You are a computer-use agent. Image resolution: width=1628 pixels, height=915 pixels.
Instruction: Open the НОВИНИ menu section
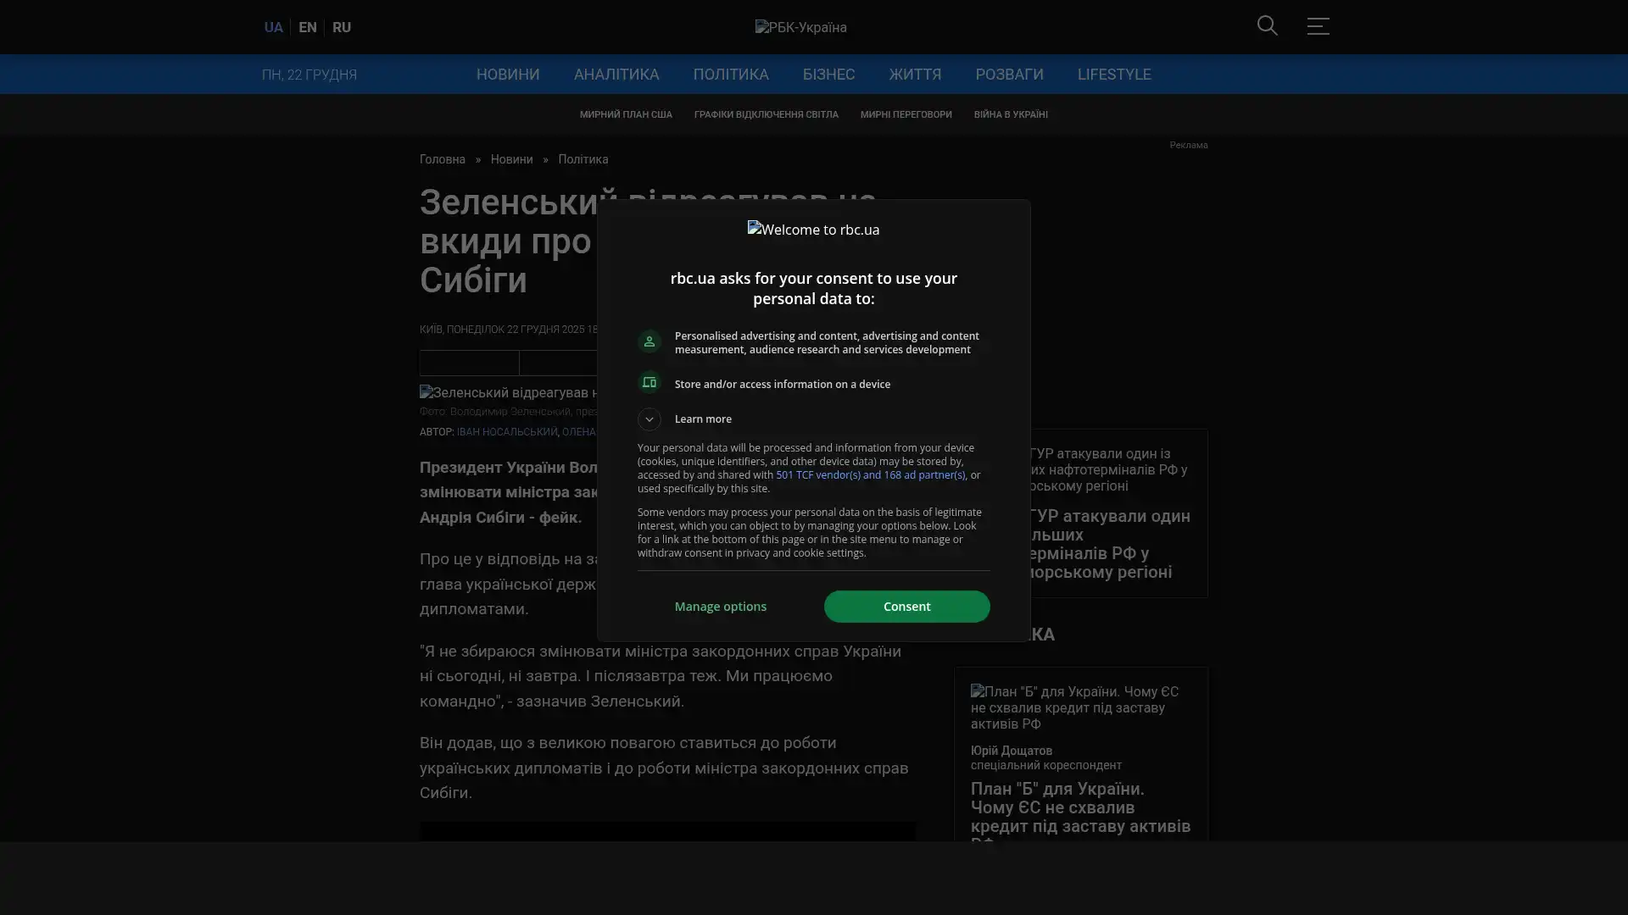(x=507, y=75)
